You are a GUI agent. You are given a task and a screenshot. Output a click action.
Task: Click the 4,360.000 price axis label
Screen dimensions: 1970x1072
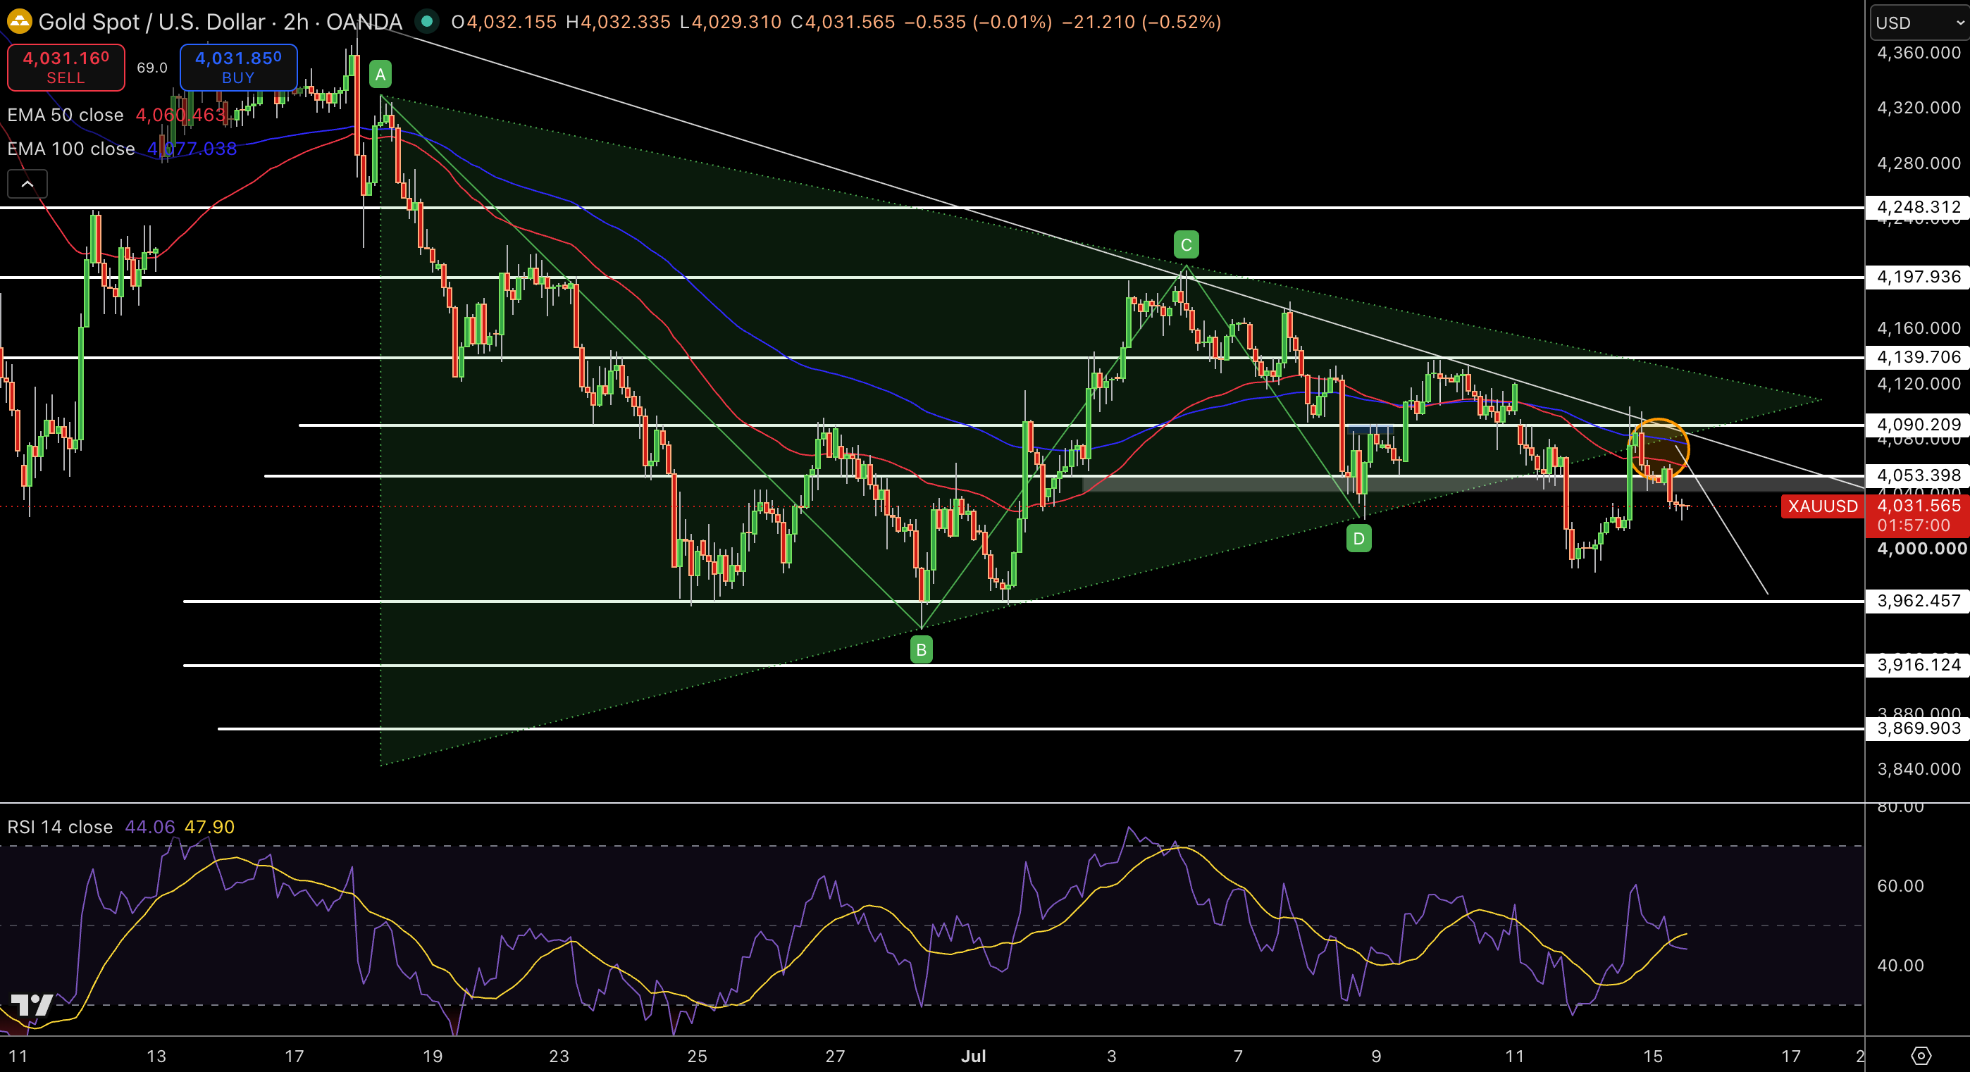coord(1919,53)
